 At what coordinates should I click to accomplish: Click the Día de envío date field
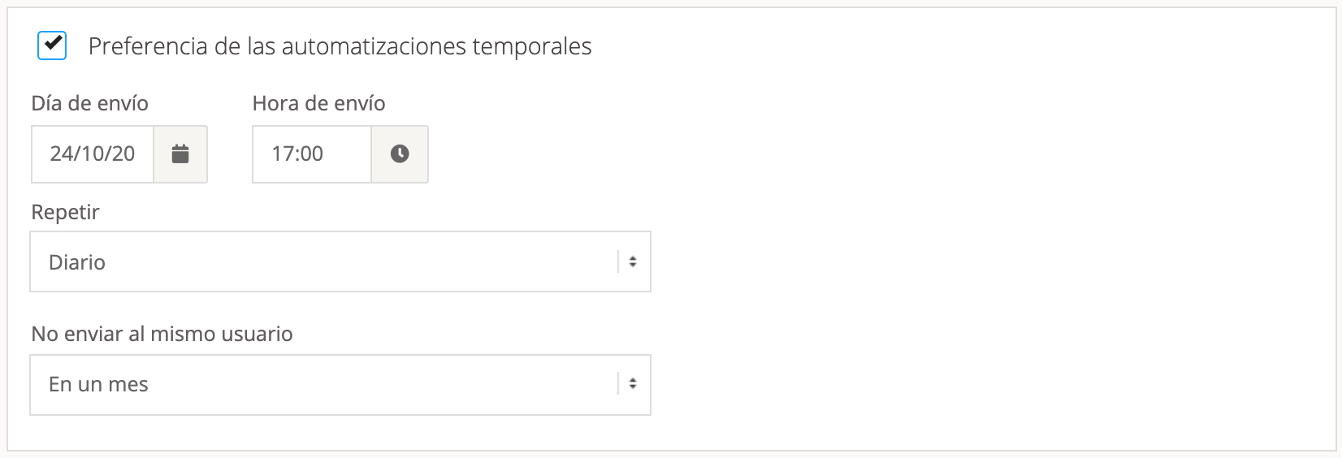[x=93, y=153]
